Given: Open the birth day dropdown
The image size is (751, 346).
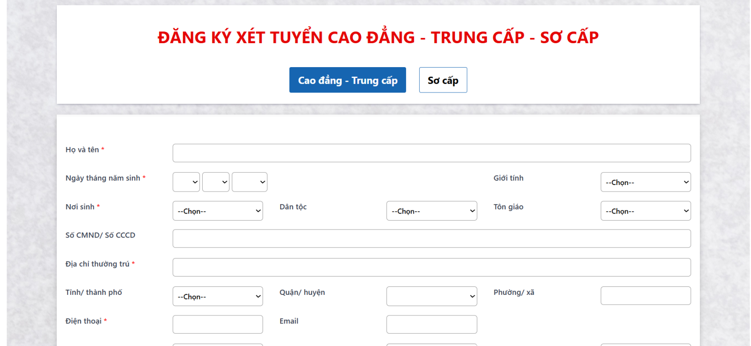Looking at the screenshot, I should click(x=186, y=182).
